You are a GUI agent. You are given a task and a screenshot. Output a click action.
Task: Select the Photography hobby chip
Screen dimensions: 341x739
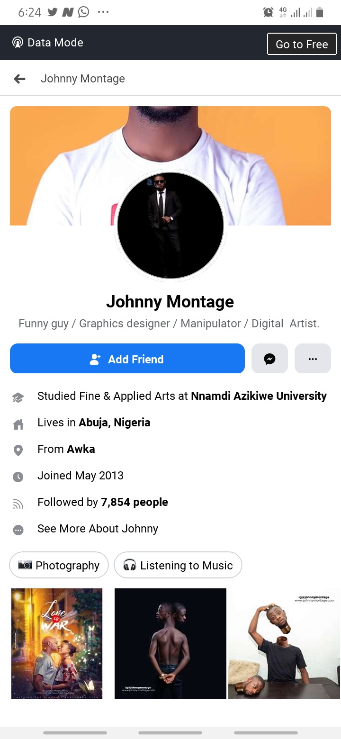[59, 565]
